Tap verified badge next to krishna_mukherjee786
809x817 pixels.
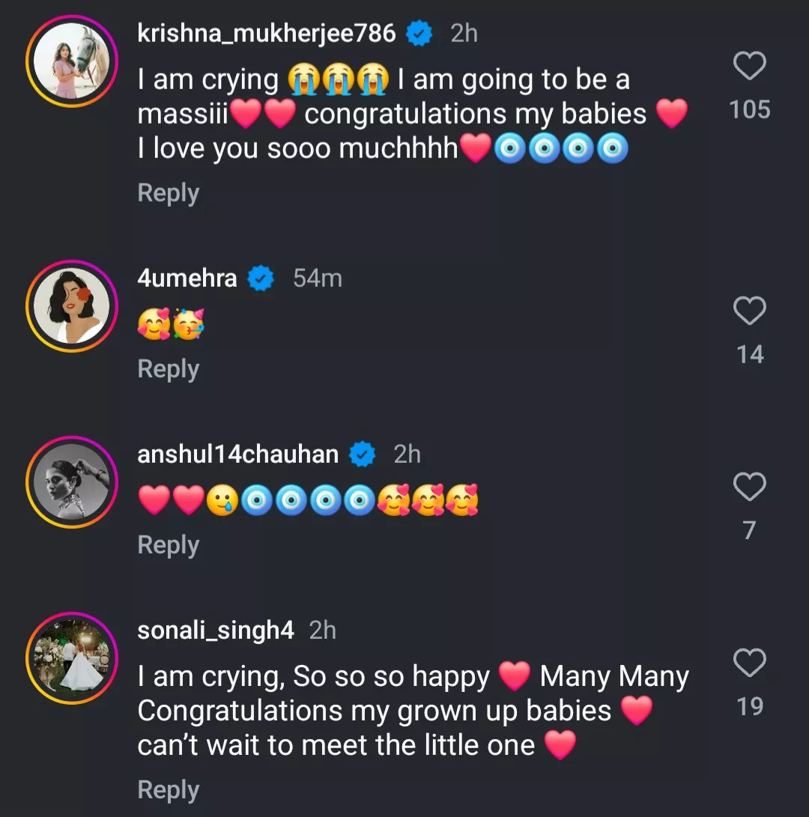point(419,34)
